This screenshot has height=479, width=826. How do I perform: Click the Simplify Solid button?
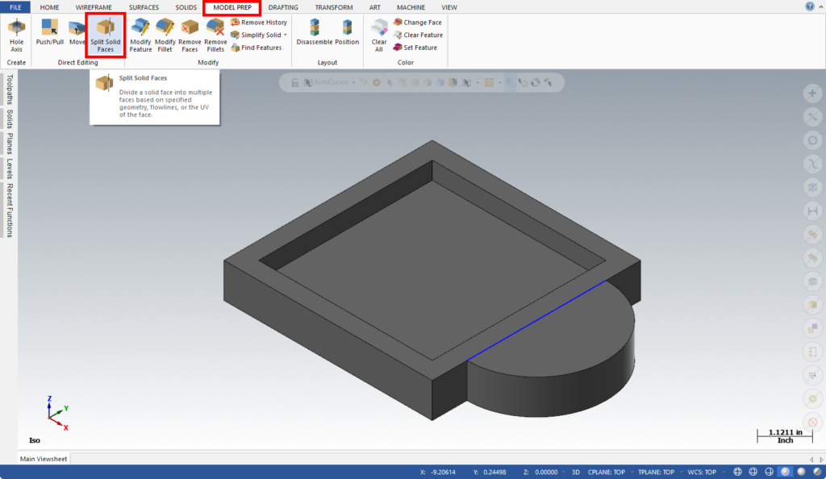point(256,35)
